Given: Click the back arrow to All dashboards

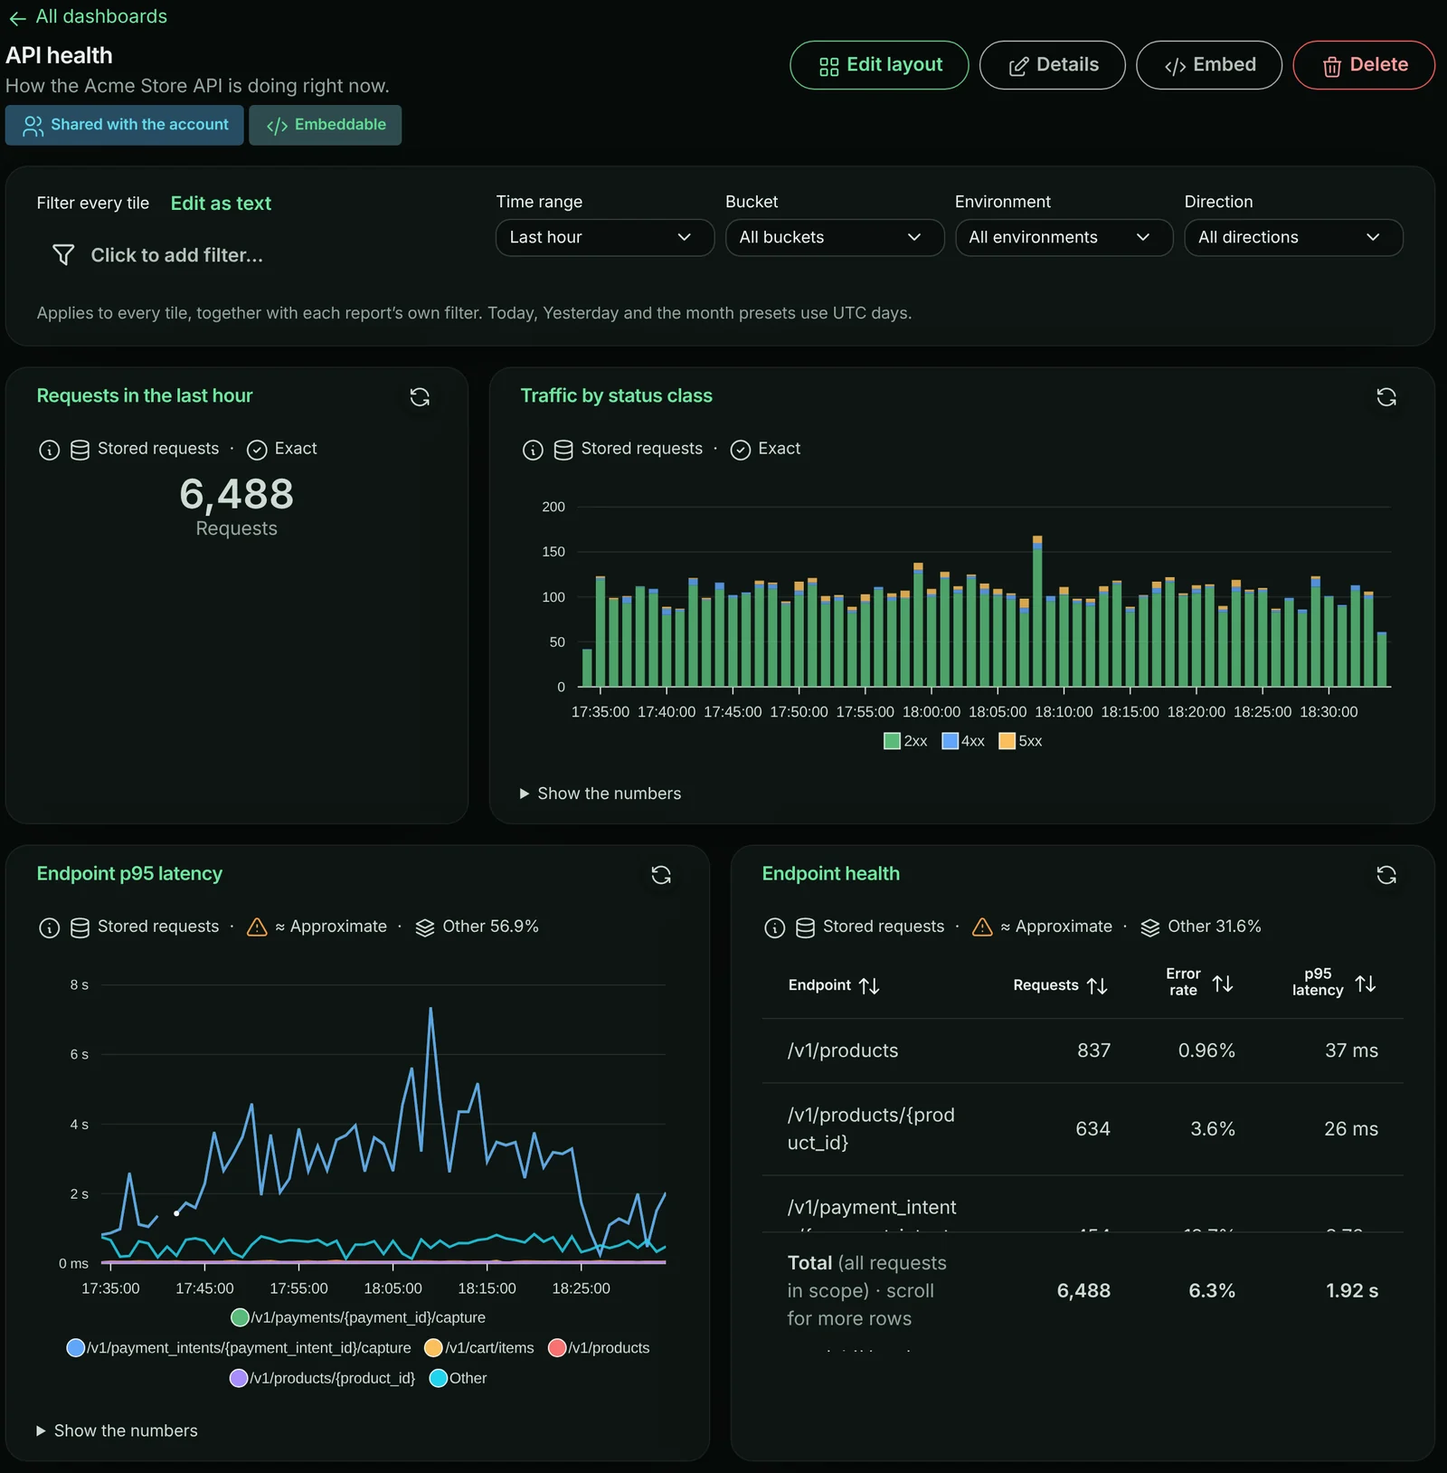Looking at the screenshot, I should 17,17.
